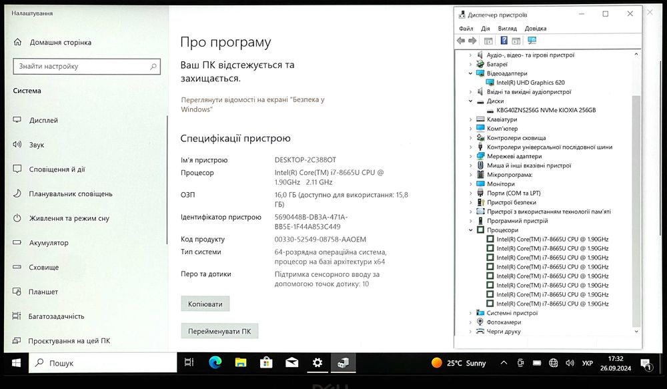Open the Файл menu

point(466,29)
